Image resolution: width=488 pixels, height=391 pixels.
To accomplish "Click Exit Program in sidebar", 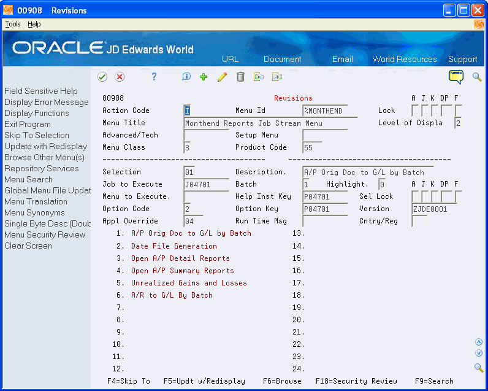I will coord(28,125).
